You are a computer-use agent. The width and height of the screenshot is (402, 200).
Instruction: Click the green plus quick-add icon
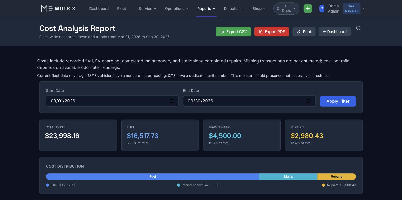(x=308, y=8)
